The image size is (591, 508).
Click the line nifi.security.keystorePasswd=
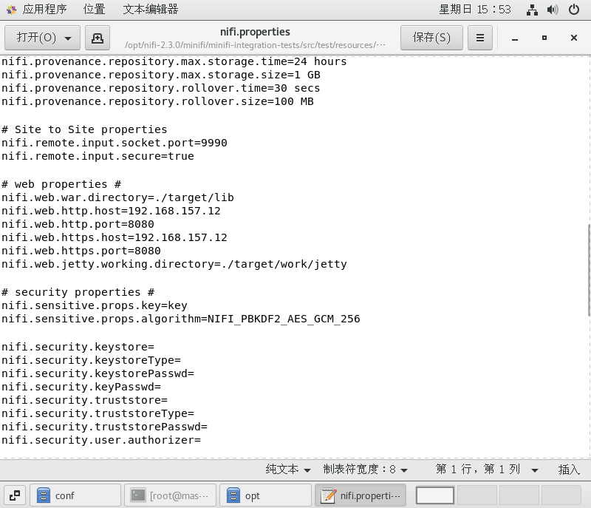tap(98, 373)
